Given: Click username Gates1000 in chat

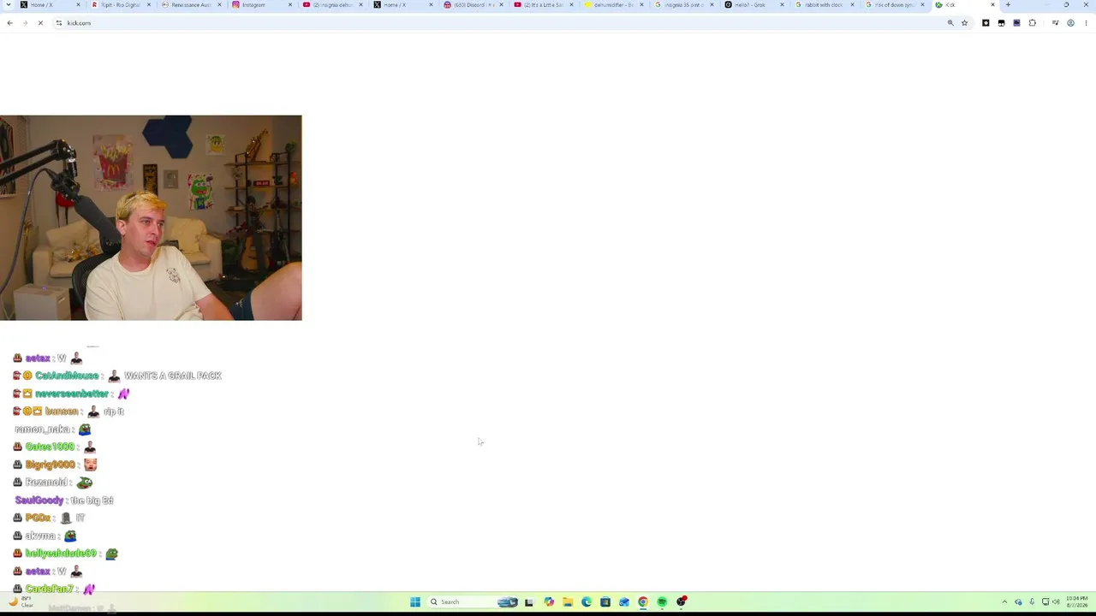Looking at the screenshot, I should coord(50,447).
